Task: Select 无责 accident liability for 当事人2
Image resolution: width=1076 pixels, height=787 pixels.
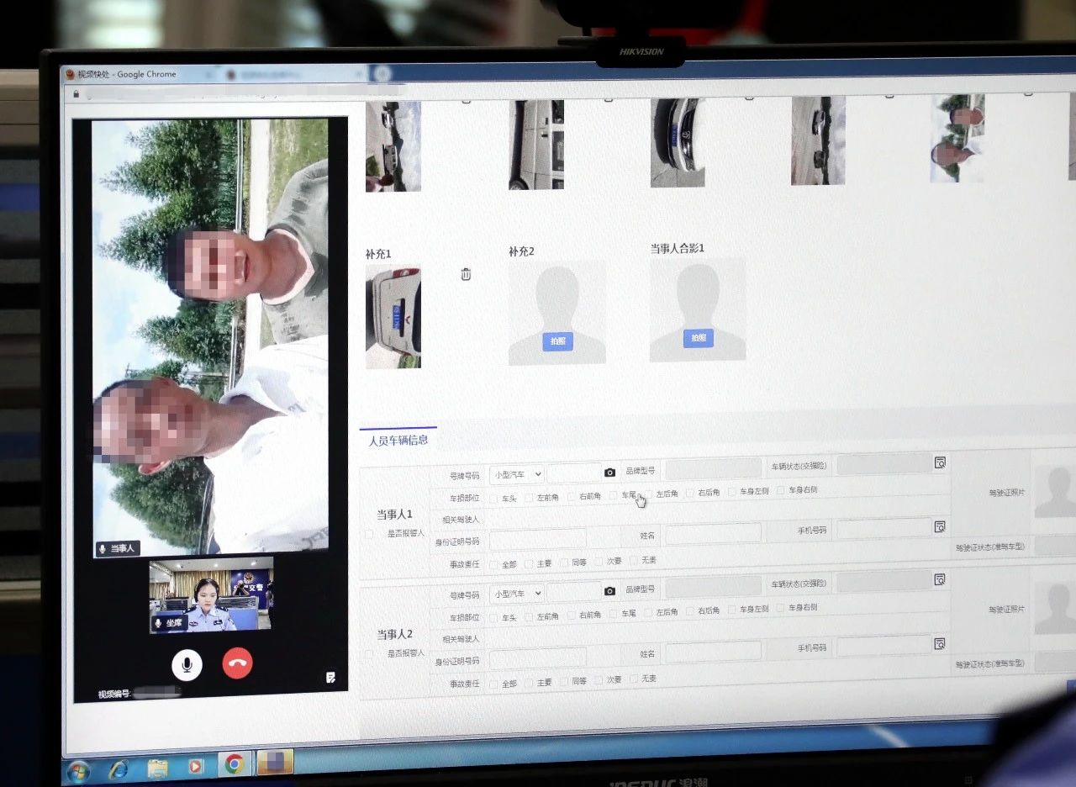Action: pyautogui.click(x=634, y=679)
